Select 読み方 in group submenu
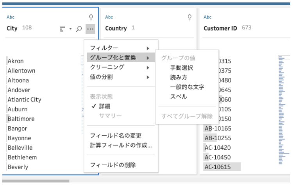The width and height of the screenshot is (293, 186). (179, 78)
